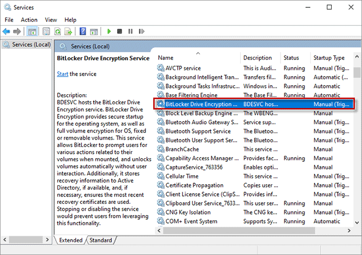Click services list scroll down arrow

point(357,223)
